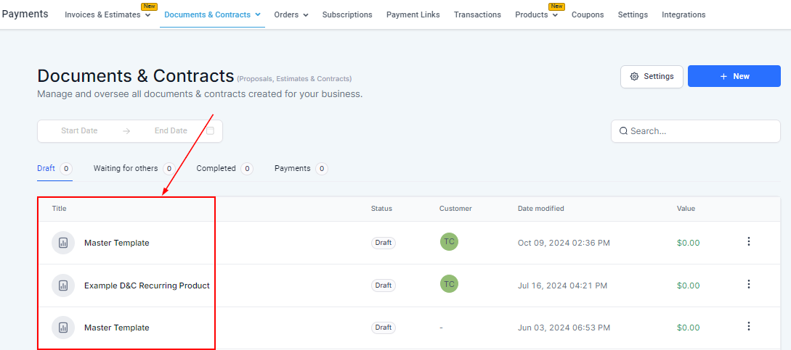The height and width of the screenshot is (350, 791).
Task: Click document icon of Oct 09 Master Template
Action: click(x=63, y=243)
